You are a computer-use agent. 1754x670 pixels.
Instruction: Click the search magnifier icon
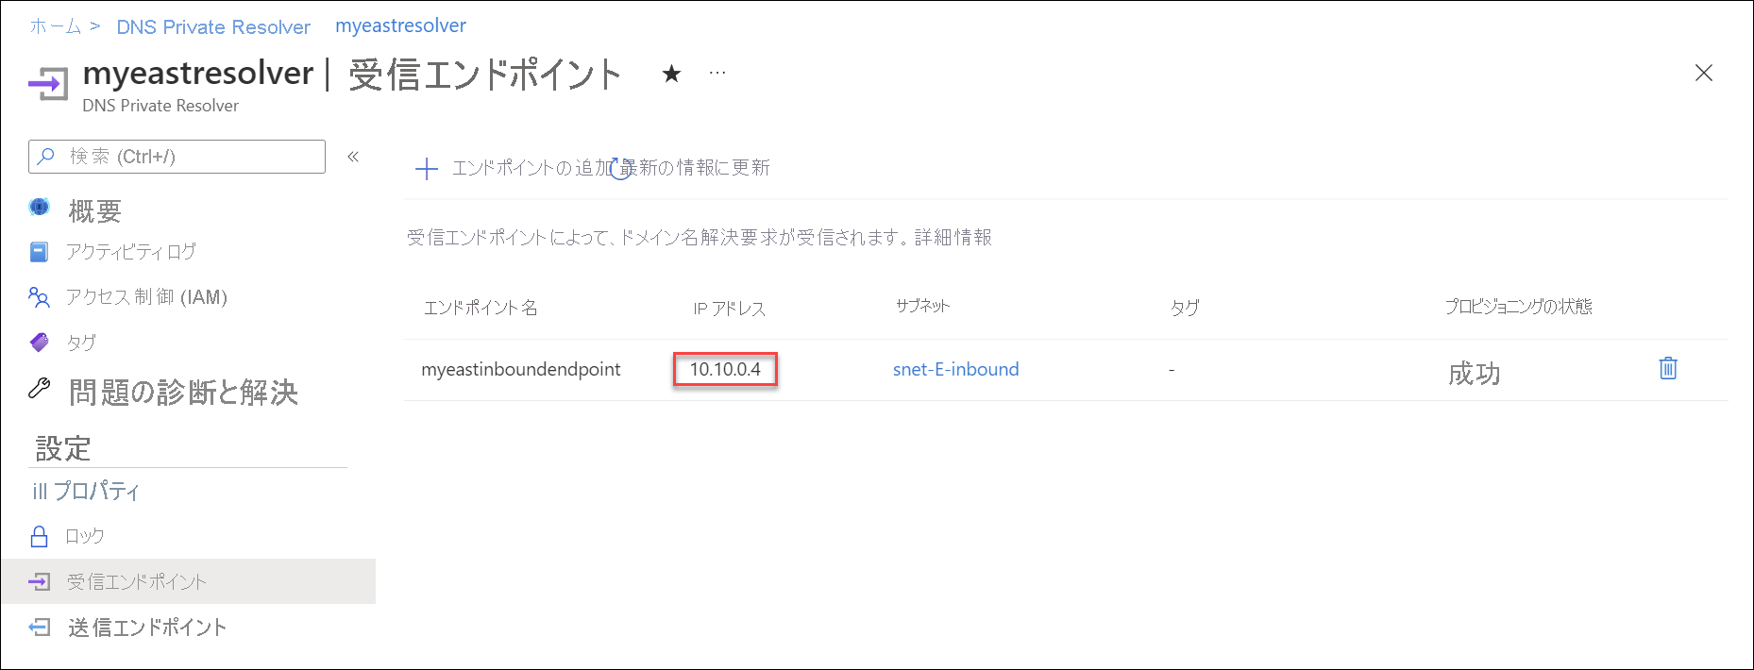pos(45,157)
